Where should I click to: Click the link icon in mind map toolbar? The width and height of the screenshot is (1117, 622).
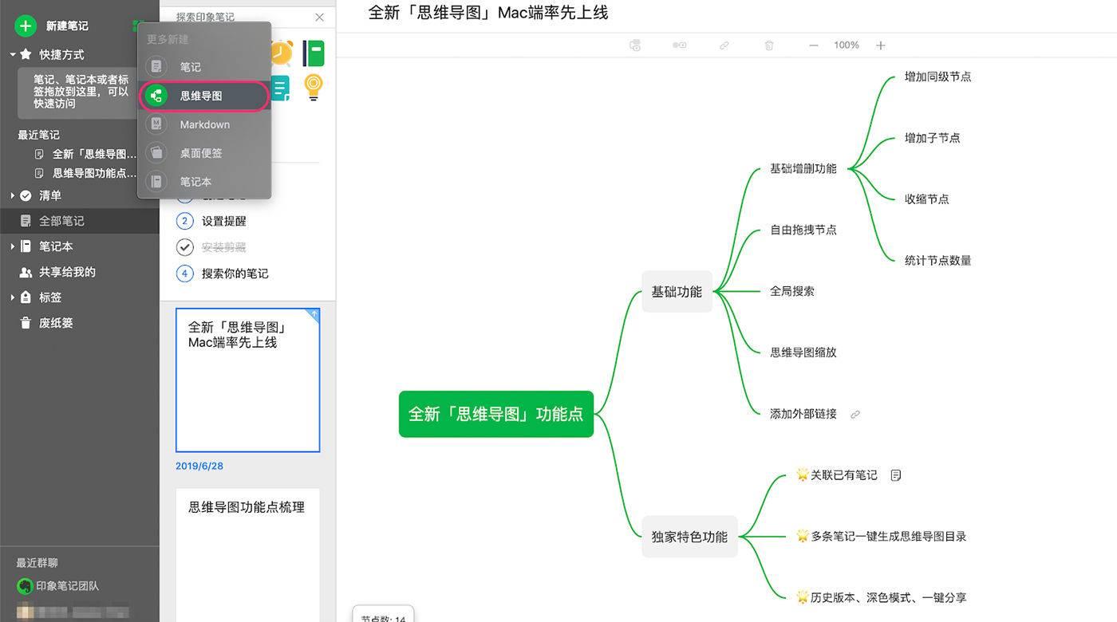tap(724, 45)
